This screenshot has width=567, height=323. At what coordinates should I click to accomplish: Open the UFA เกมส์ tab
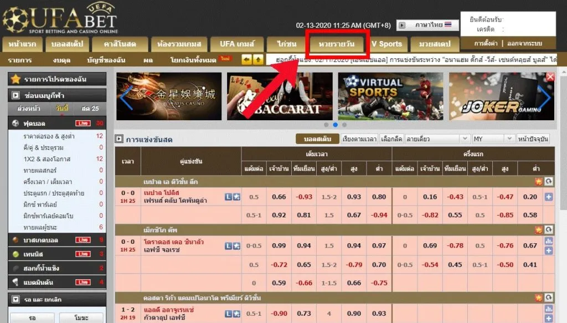click(x=237, y=44)
